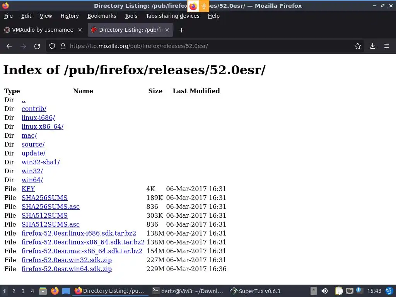Image resolution: width=396 pixels, height=297 pixels.
Task: Download firefox-52.0esr.linux-i686.sdk.tar.bz2
Action: click(79, 233)
